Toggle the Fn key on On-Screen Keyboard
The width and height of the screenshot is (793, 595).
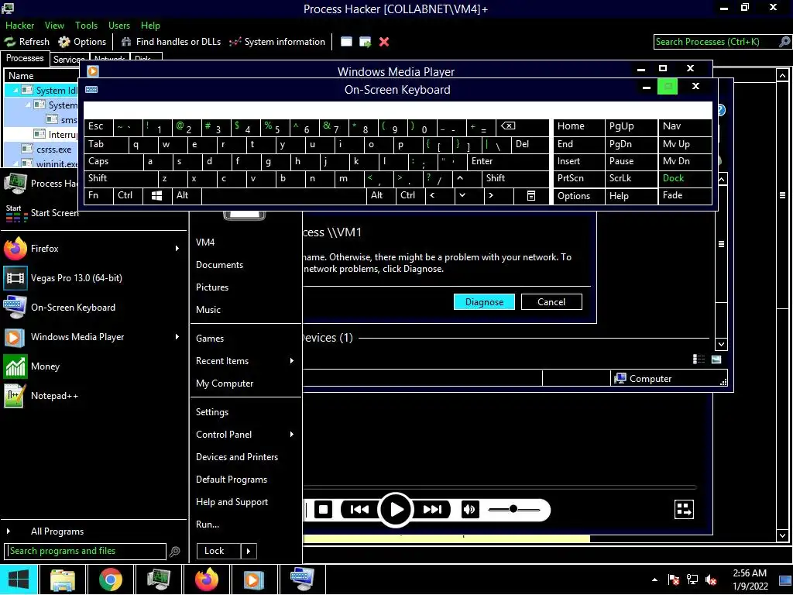98,195
